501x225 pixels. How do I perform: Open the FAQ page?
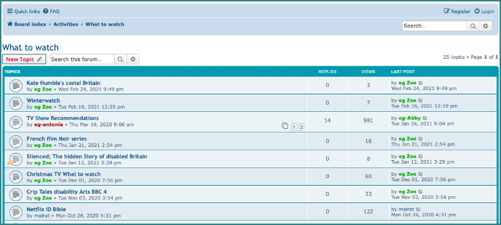click(x=51, y=11)
